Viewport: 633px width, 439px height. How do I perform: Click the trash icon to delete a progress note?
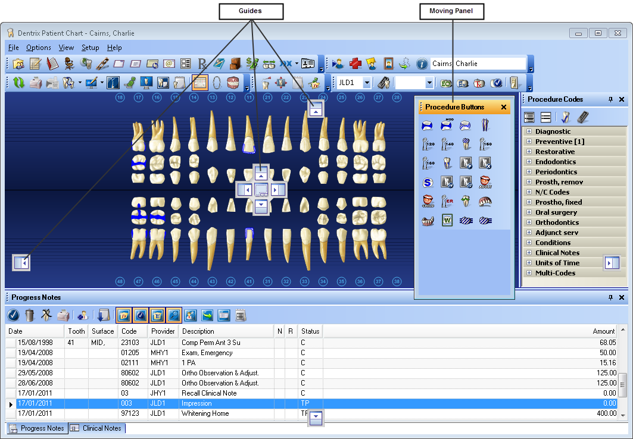[30, 315]
